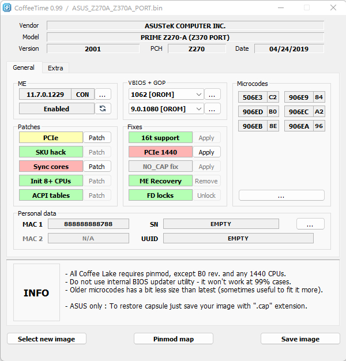Select microcode 906EC entry
346x361 pixels.
coord(299,112)
